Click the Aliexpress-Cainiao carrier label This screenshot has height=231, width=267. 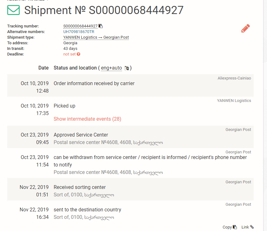tap(234, 78)
